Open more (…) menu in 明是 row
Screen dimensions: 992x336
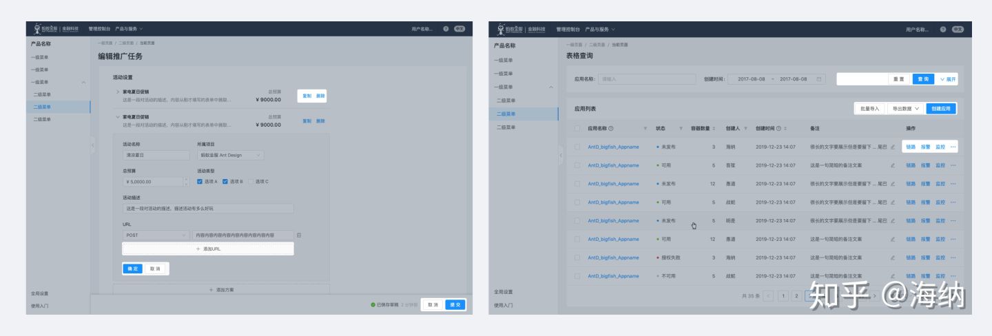pyautogui.click(x=953, y=220)
